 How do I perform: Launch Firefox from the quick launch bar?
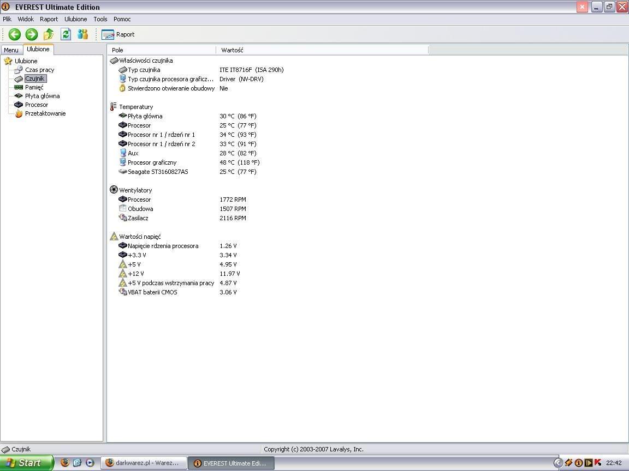(64, 463)
